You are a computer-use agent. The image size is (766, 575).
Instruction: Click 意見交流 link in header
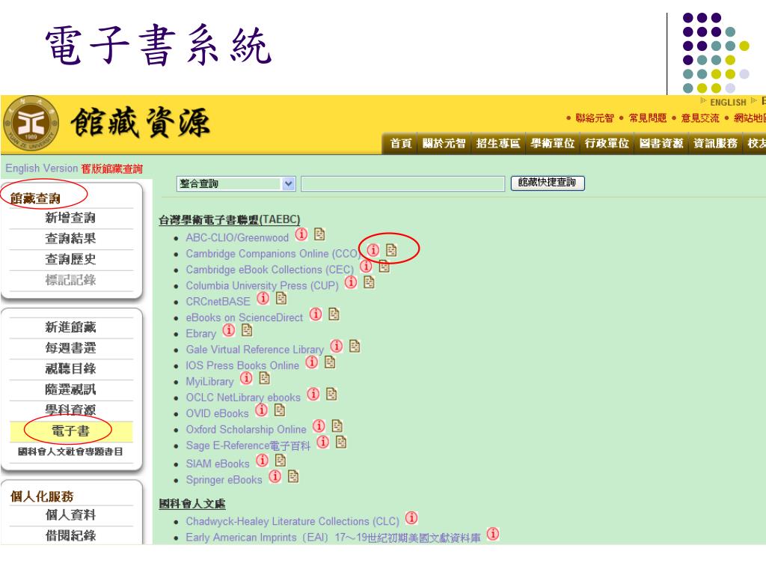pyautogui.click(x=700, y=118)
